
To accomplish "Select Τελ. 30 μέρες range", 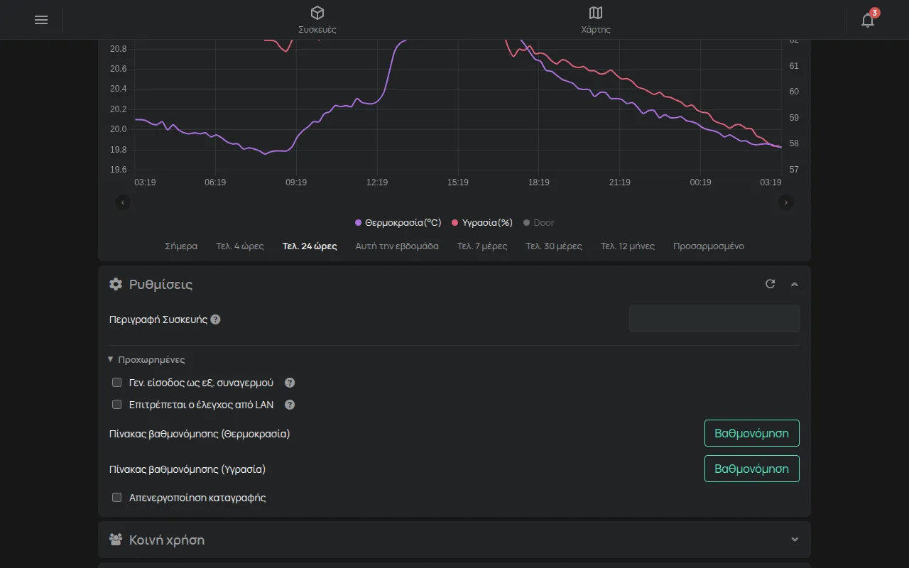I will click(x=554, y=246).
